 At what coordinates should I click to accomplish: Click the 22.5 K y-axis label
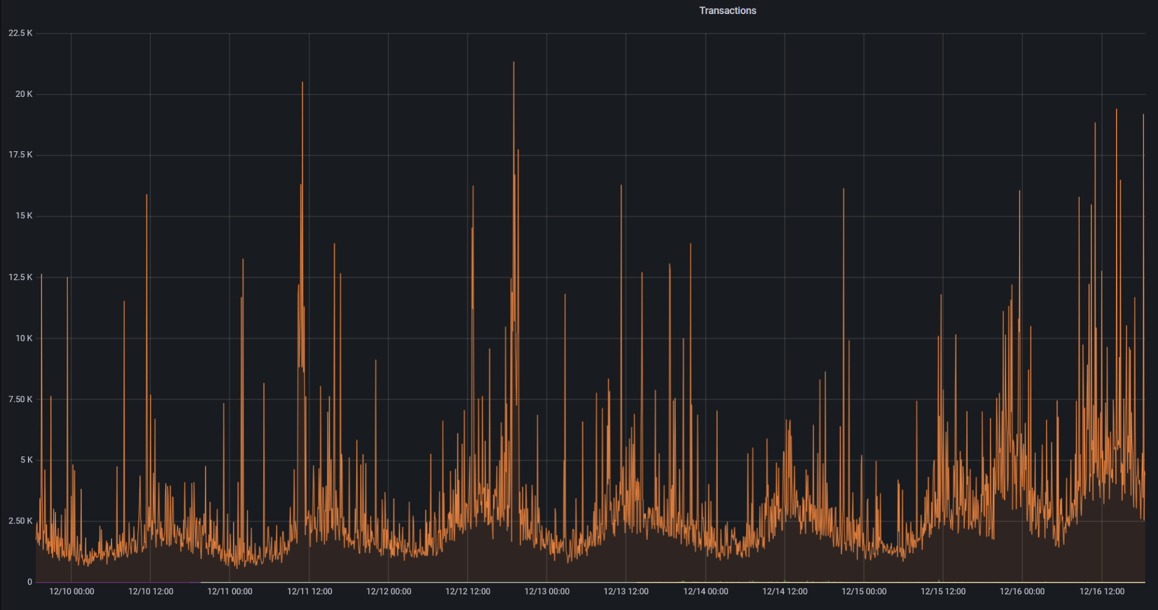(20, 33)
